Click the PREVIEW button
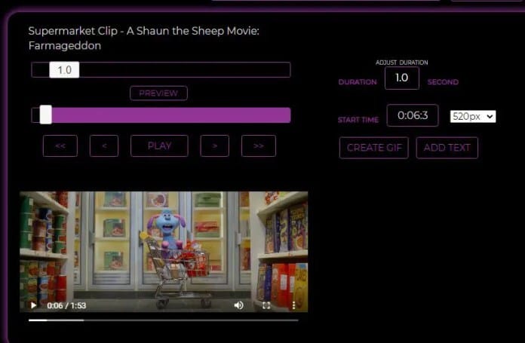This screenshot has width=525, height=343. (x=158, y=93)
